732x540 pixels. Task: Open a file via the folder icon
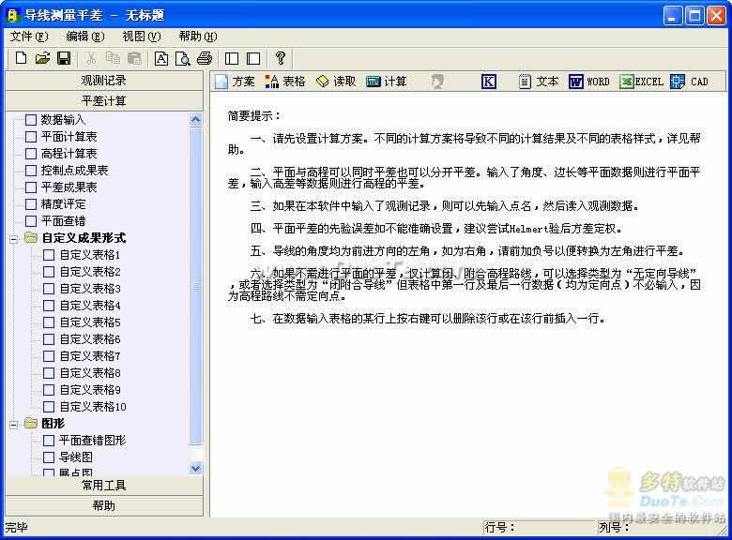tap(42, 58)
